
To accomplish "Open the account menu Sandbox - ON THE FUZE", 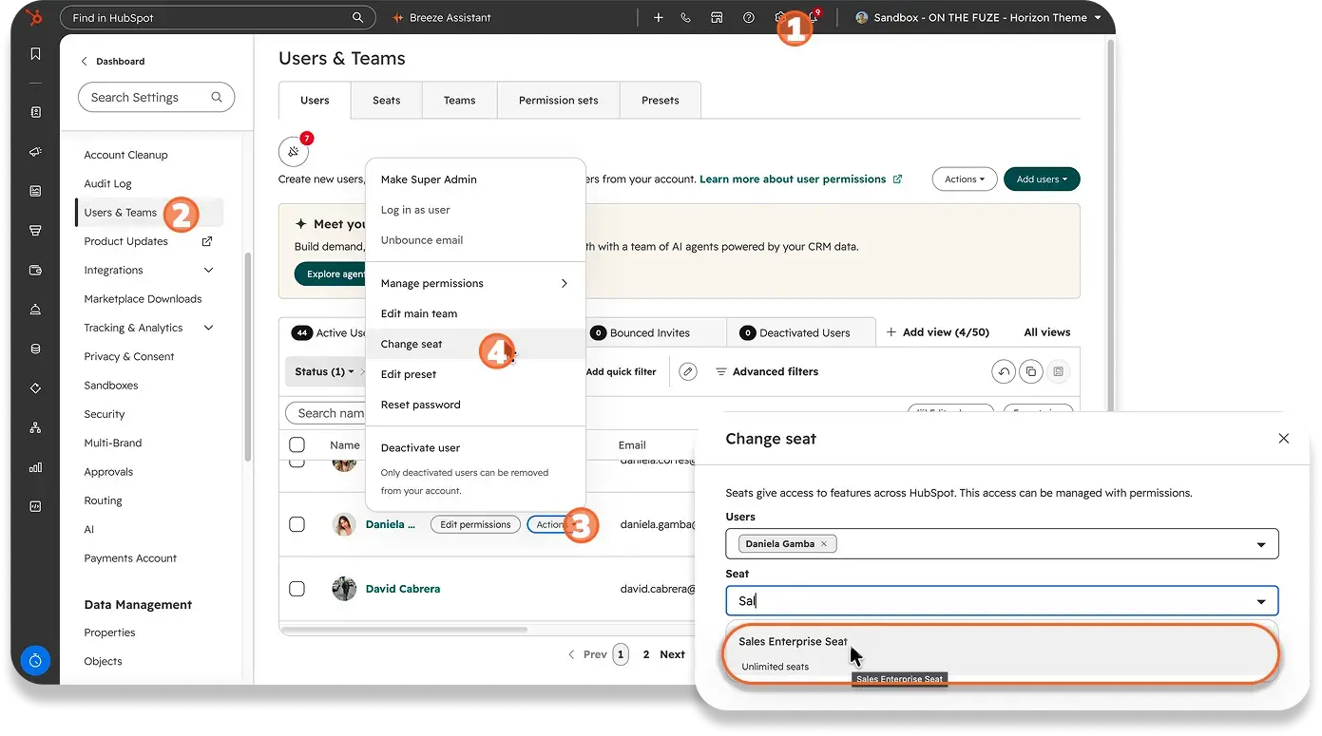I will [978, 17].
